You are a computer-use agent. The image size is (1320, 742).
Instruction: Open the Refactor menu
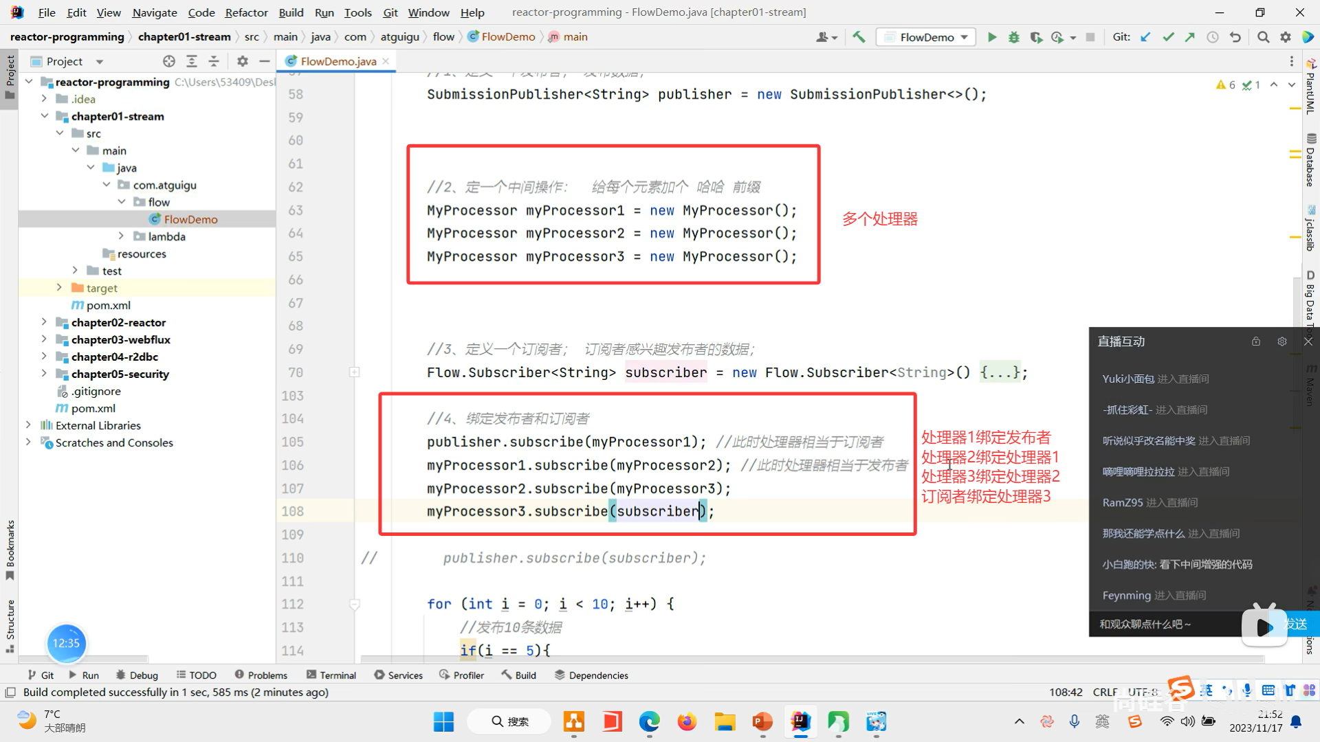click(246, 12)
